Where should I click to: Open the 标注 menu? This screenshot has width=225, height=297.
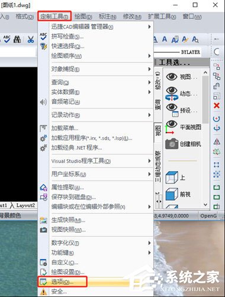[x=107, y=17]
